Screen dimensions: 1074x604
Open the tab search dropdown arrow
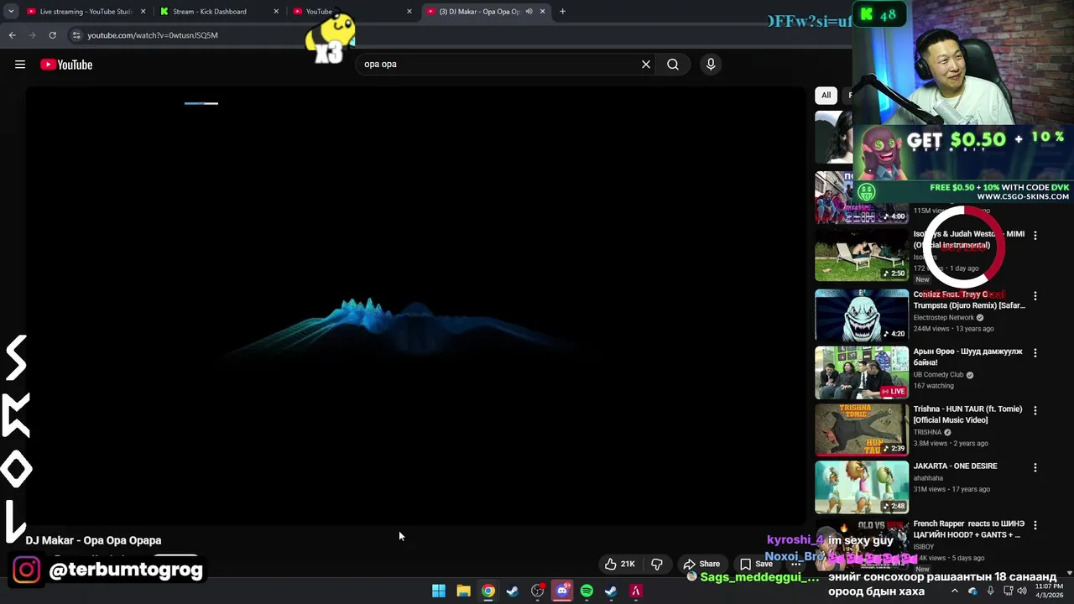[x=11, y=12]
